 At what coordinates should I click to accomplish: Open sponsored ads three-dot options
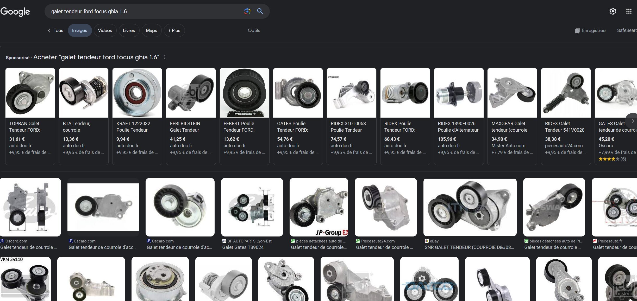pos(165,57)
